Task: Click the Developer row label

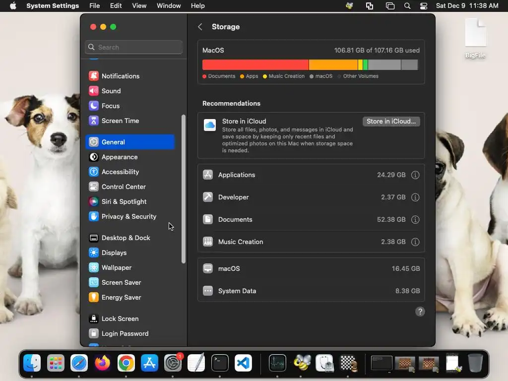Action: tap(233, 197)
